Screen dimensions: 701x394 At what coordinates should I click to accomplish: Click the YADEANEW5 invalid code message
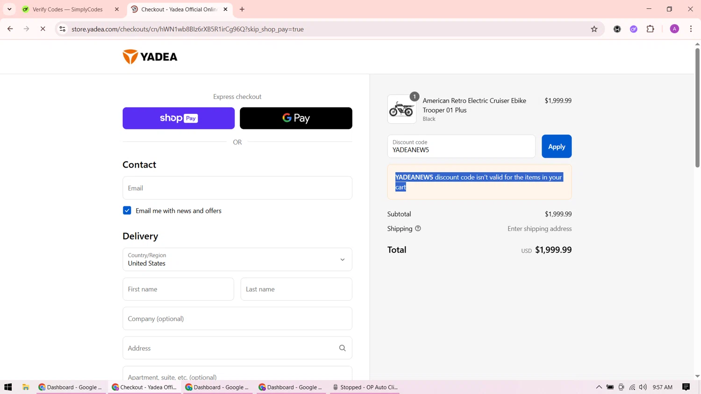click(x=479, y=182)
